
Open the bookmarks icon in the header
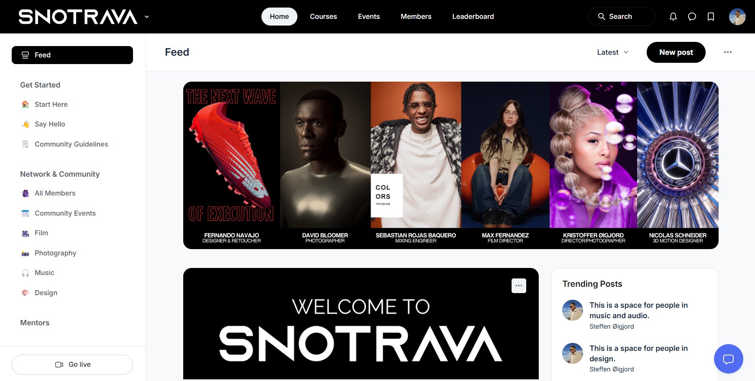(711, 16)
